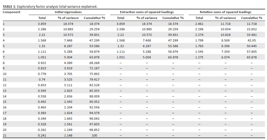Select the cumulative value 90.352
The image size is (267, 140).
point(94,102)
